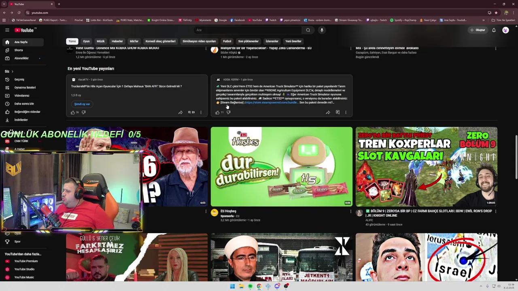Open the store.steampowered.com bundle link
The width and height of the screenshot is (518, 291).
272,103
